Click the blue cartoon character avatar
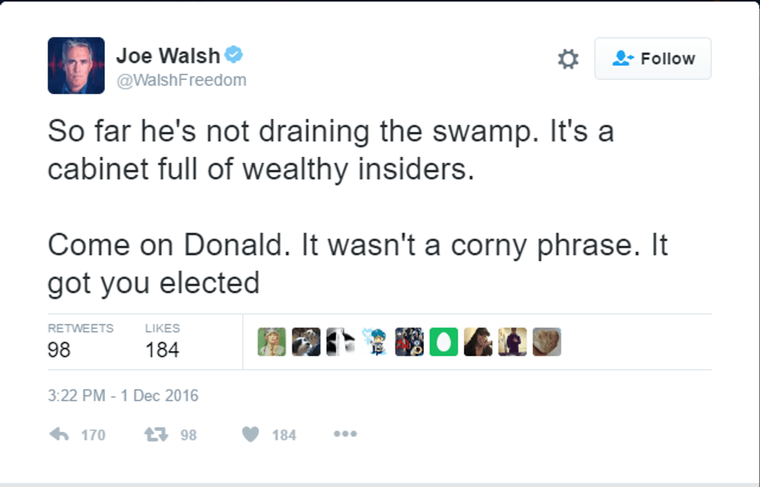 [x=375, y=342]
